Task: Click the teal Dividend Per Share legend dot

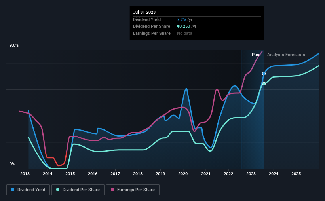Action: pyautogui.click(x=58, y=190)
